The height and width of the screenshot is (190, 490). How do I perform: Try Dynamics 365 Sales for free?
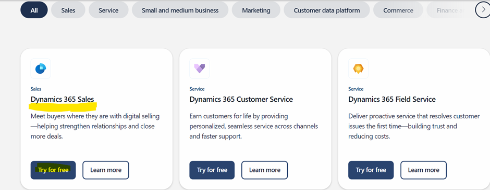tap(53, 170)
